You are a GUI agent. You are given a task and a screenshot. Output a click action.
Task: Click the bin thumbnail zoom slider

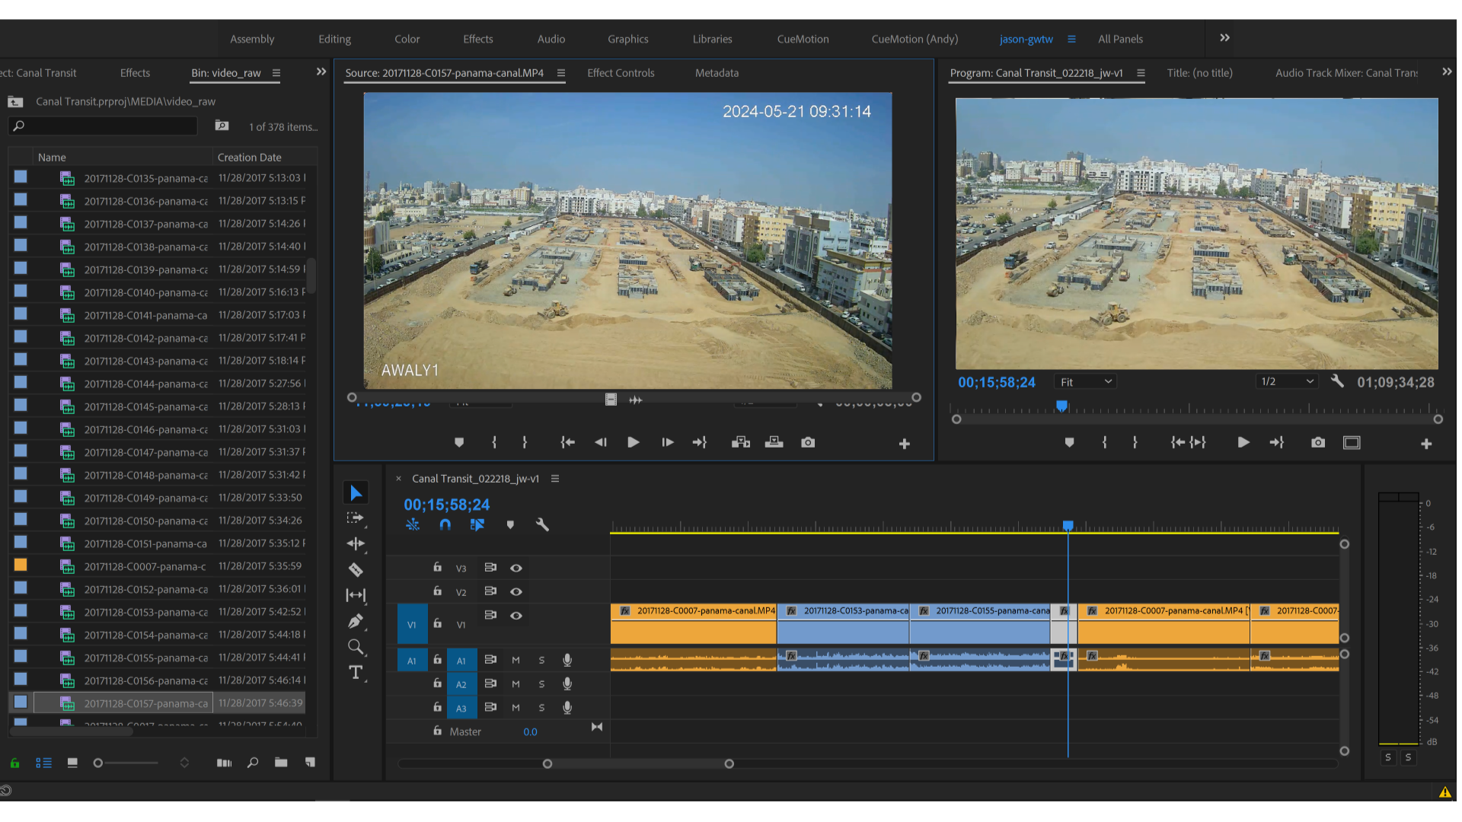tap(98, 763)
